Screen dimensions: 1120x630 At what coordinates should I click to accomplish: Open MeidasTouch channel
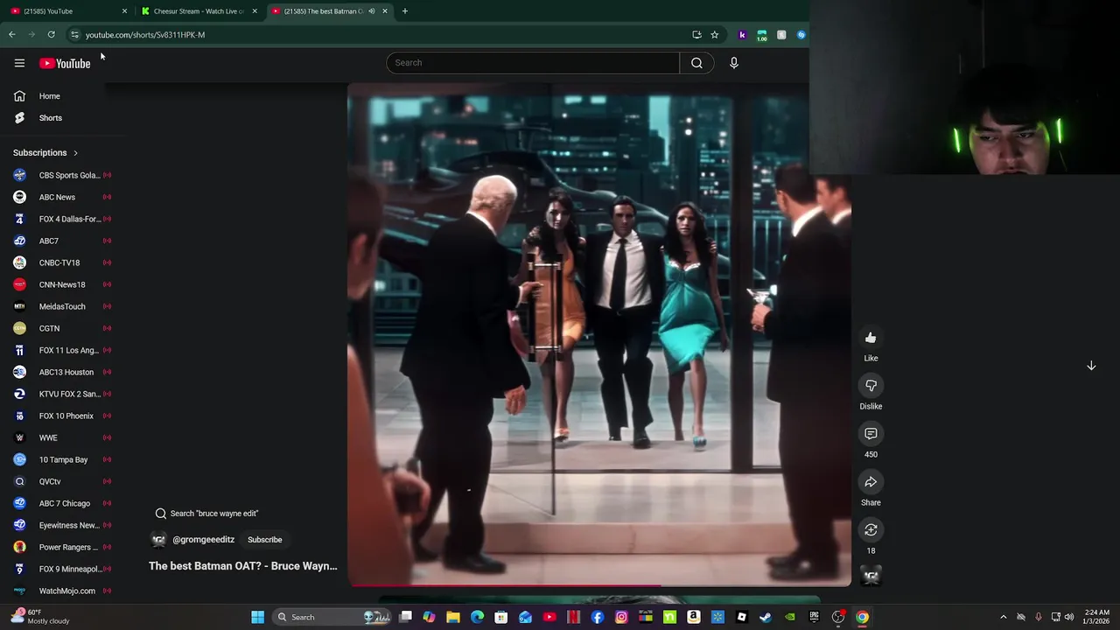pyautogui.click(x=61, y=306)
